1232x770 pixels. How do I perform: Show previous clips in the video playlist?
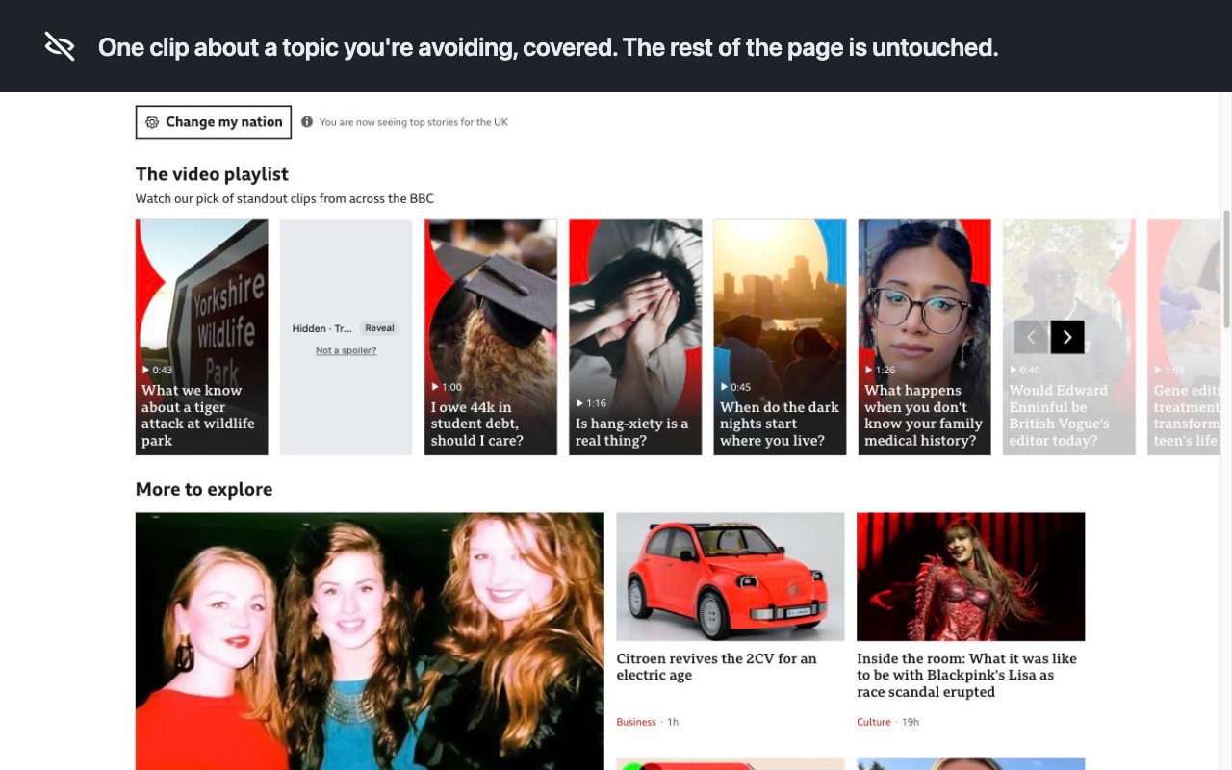(1031, 337)
